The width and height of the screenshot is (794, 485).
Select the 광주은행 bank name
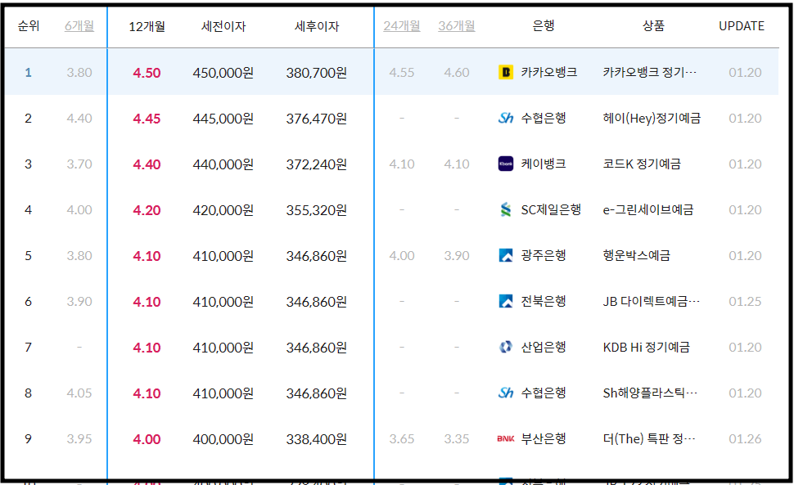pos(544,255)
